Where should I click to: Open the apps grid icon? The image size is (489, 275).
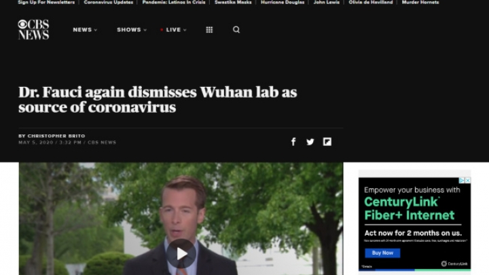point(209,30)
